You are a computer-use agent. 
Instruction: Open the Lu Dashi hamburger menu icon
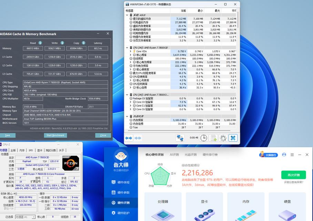pos(292,155)
